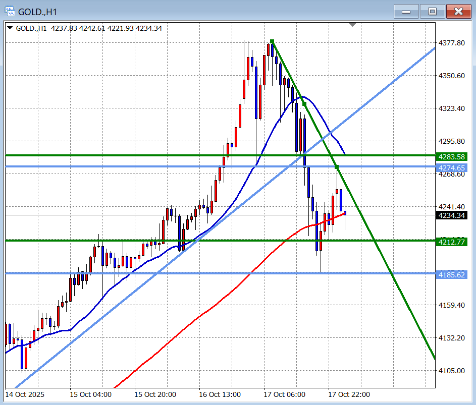Click the 17 Oct 22:00 time axis label

(349, 394)
